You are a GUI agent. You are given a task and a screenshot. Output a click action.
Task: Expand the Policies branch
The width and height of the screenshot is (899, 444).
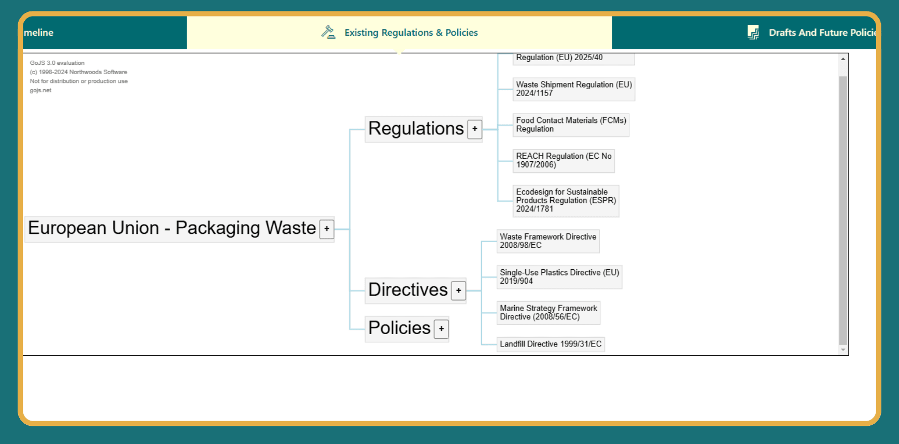pos(441,329)
